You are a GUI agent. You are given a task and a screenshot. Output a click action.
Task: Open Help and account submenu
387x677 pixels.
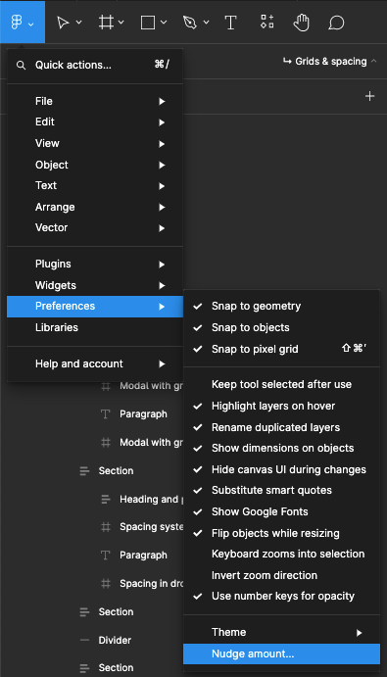95,363
